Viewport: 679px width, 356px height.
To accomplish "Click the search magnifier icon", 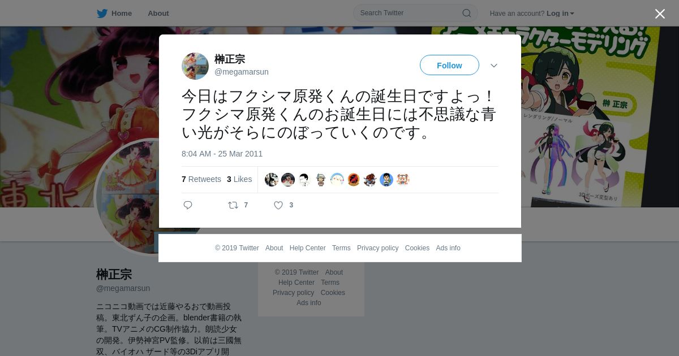I will [467, 13].
